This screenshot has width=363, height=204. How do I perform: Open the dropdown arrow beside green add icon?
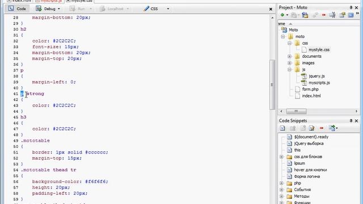(x=287, y=15)
